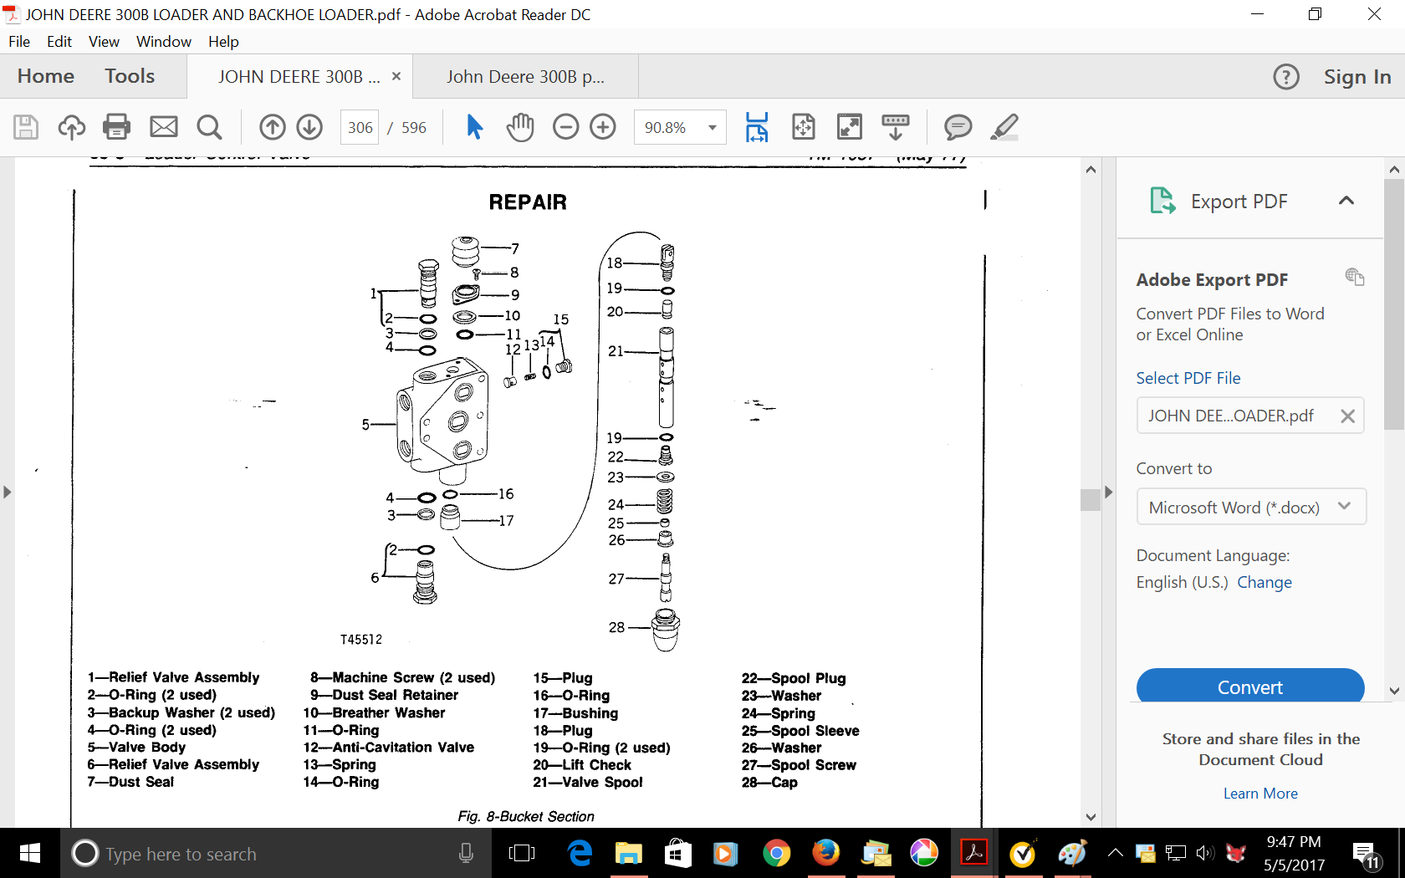
Task: Open the zoom level dropdown
Action: 712,128
